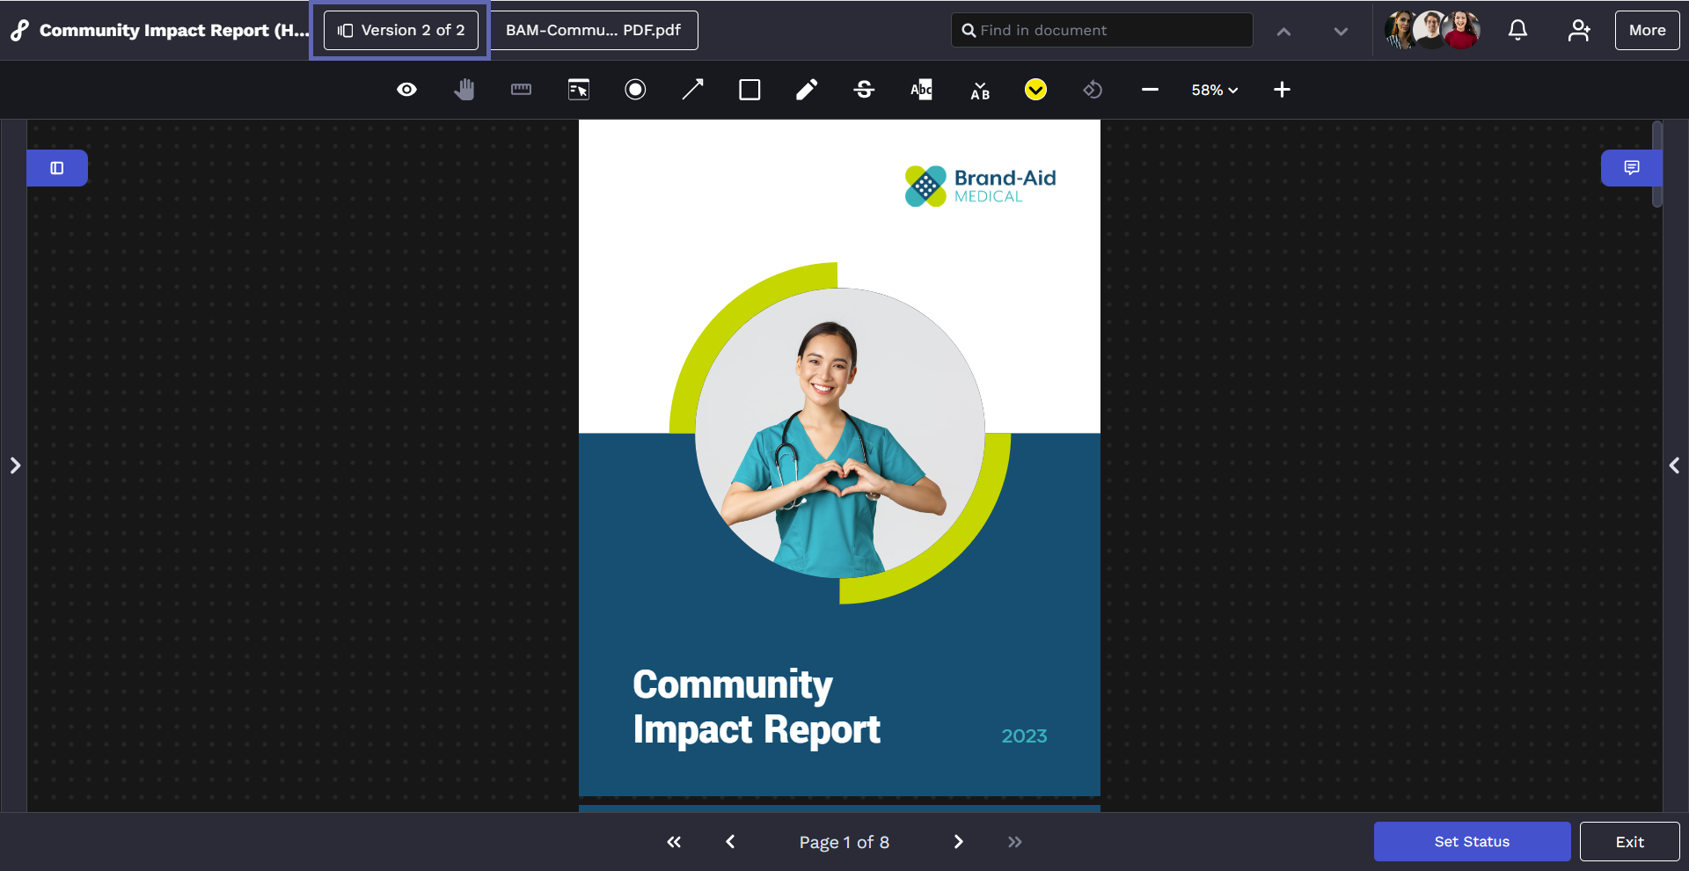Screen dimensions: 1689x871
Task: Select the element selection cursor tool
Action: pos(579,90)
